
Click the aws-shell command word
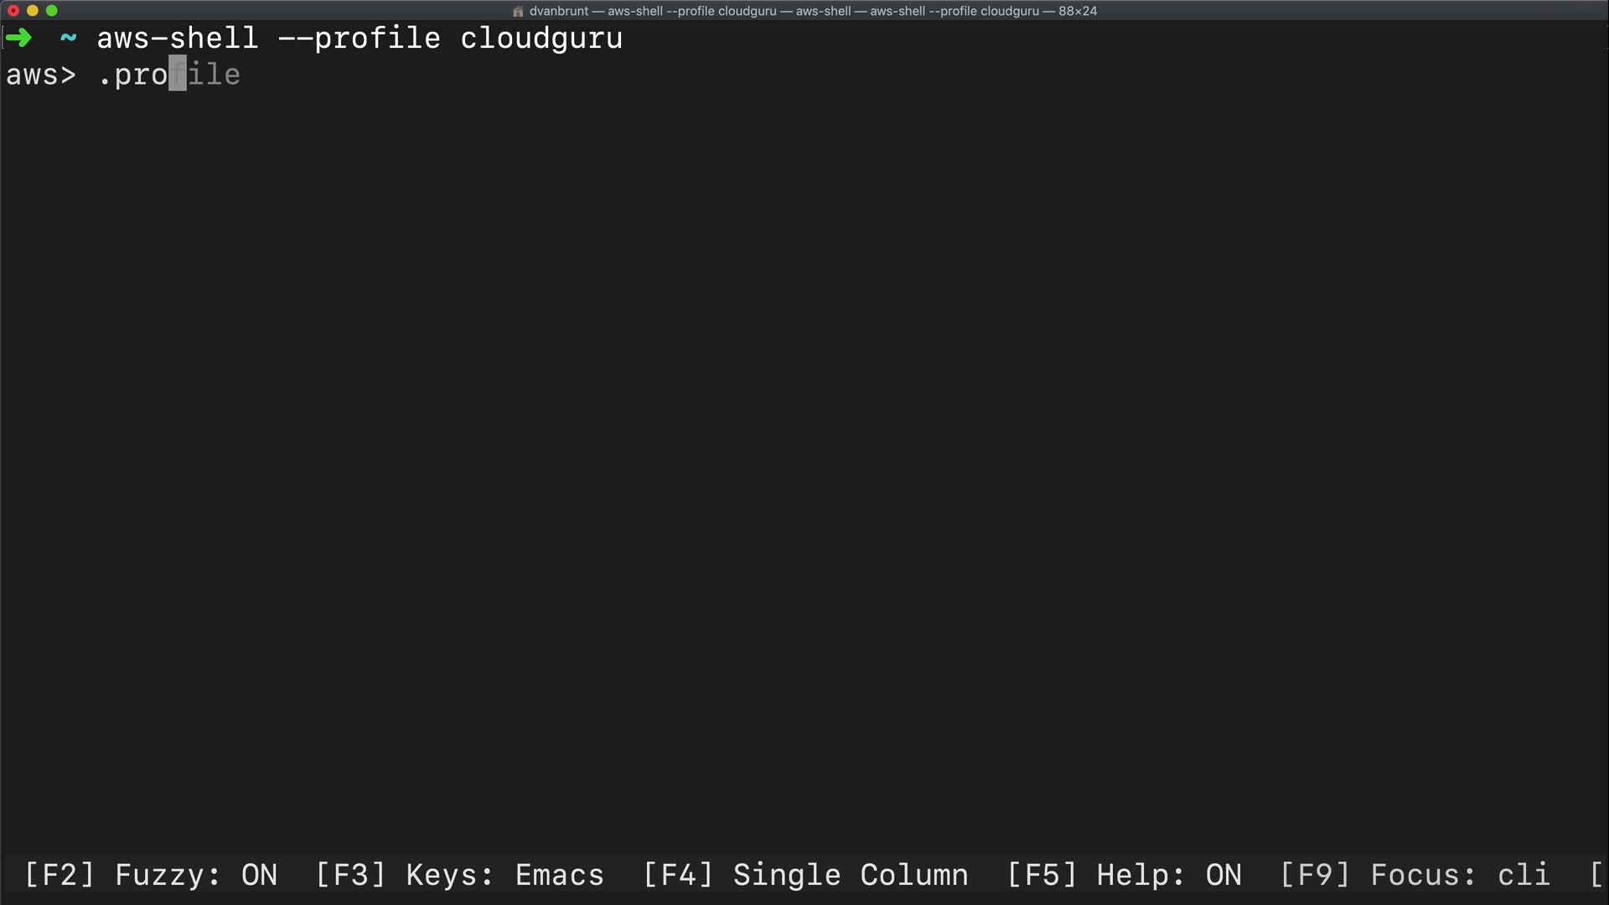[x=178, y=39]
